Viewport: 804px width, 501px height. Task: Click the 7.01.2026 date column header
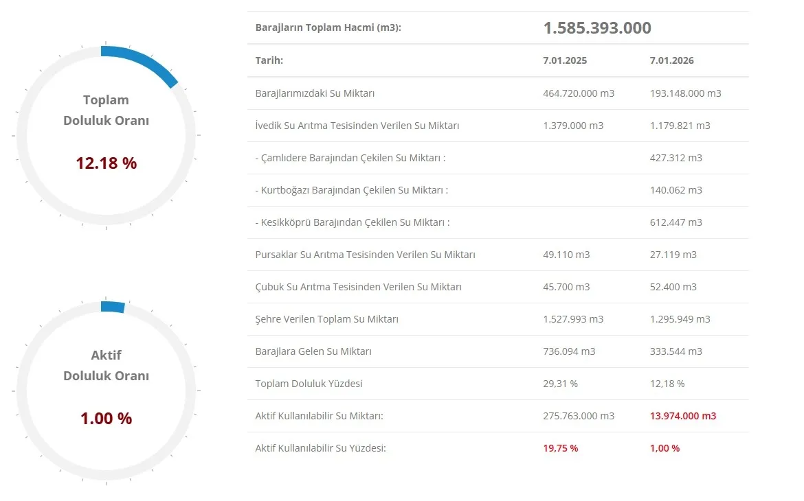coord(671,60)
